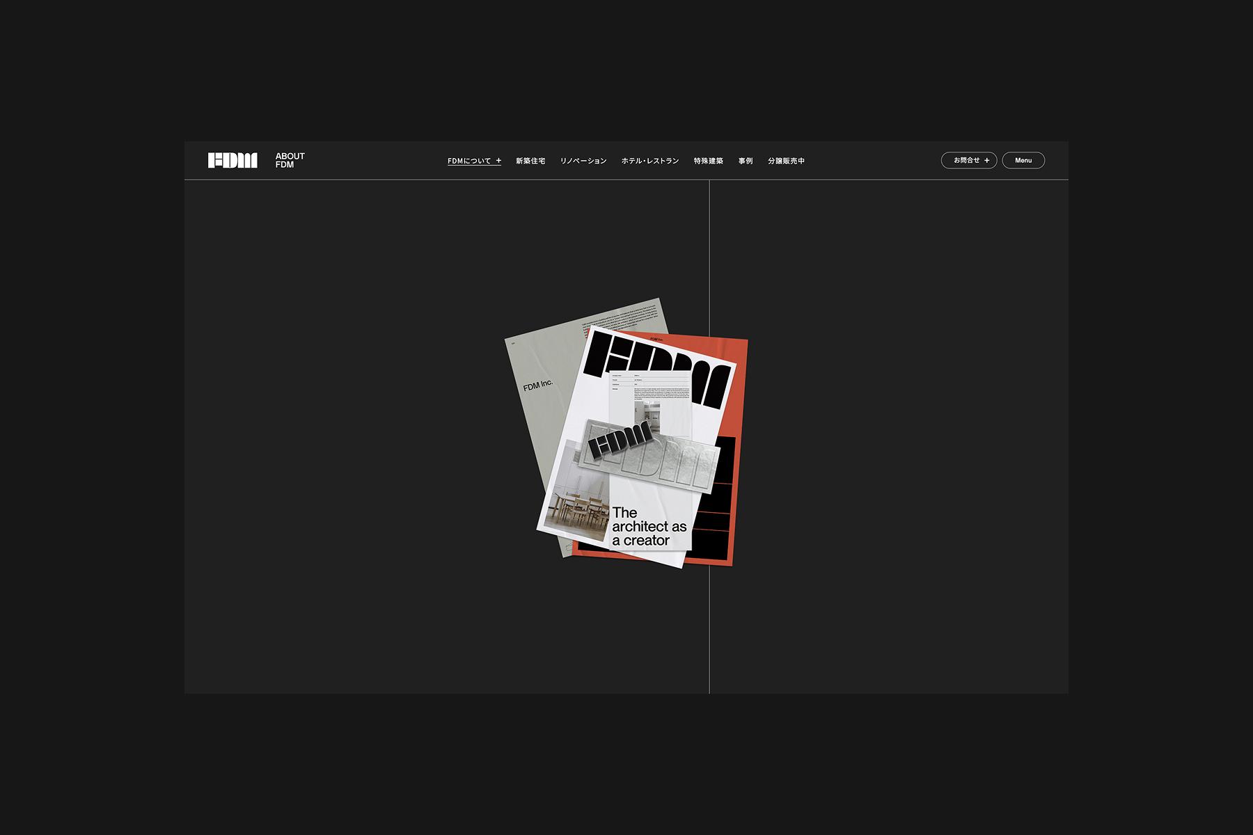Viewport: 1253px width, 835px height.
Task: Click the ABOUT FDM header label
Action: click(290, 161)
